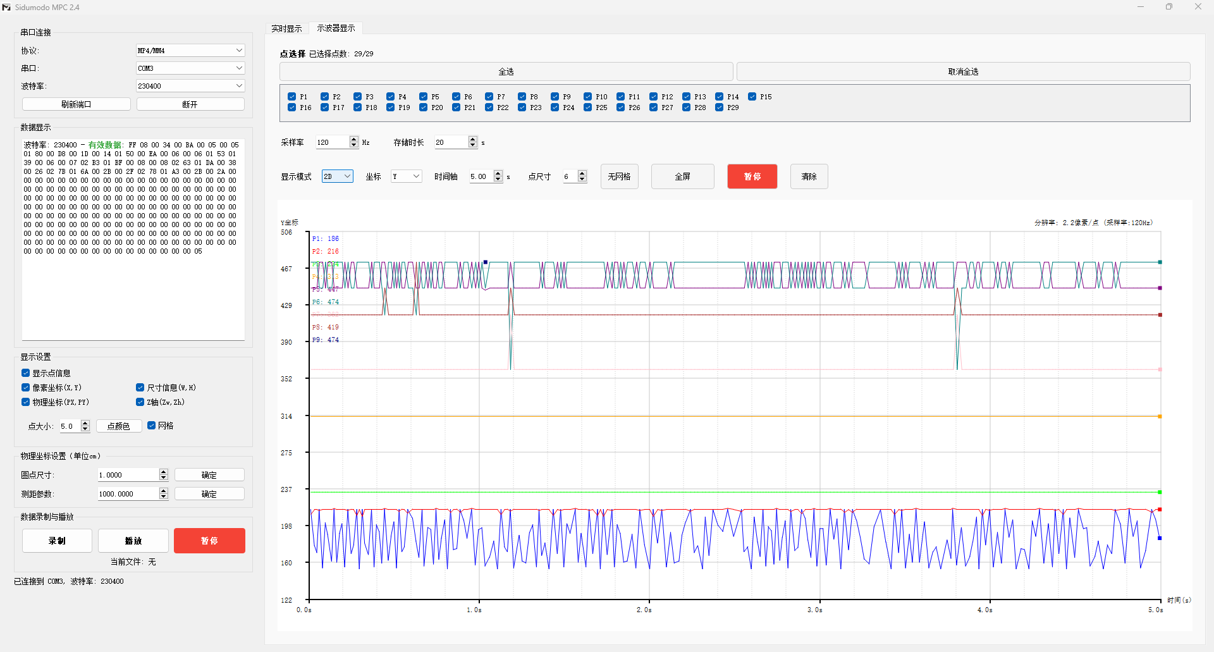Image resolution: width=1214 pixels, height=652 pixels.
Task: Click the 取消全选 deselect all button
Action: (963, 71)
